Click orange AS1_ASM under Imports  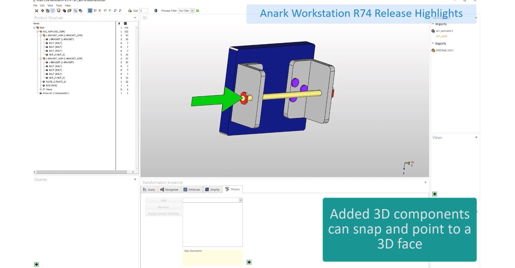441,36
